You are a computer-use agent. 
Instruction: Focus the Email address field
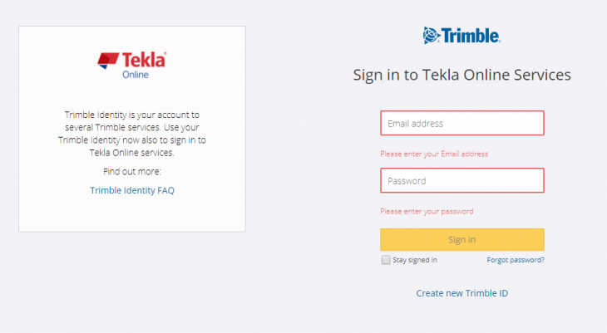pos(462,124)
